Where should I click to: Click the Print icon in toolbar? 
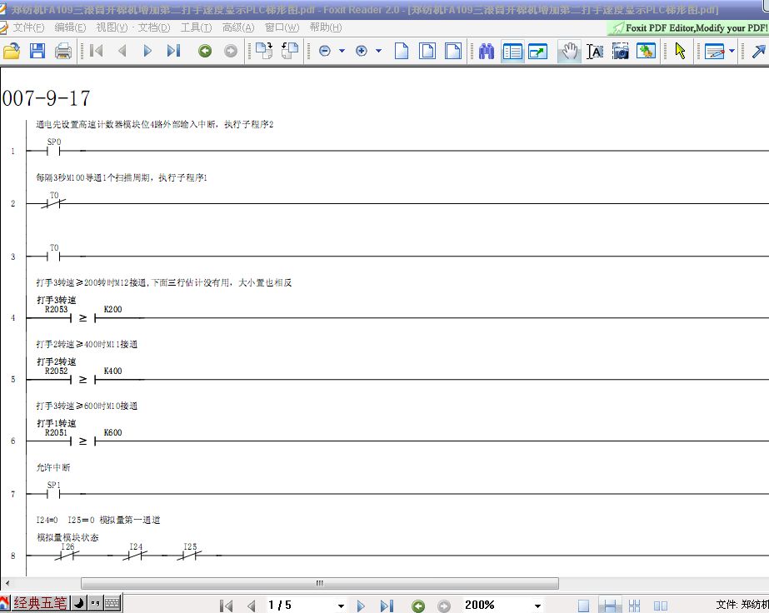tap(63, 51)
